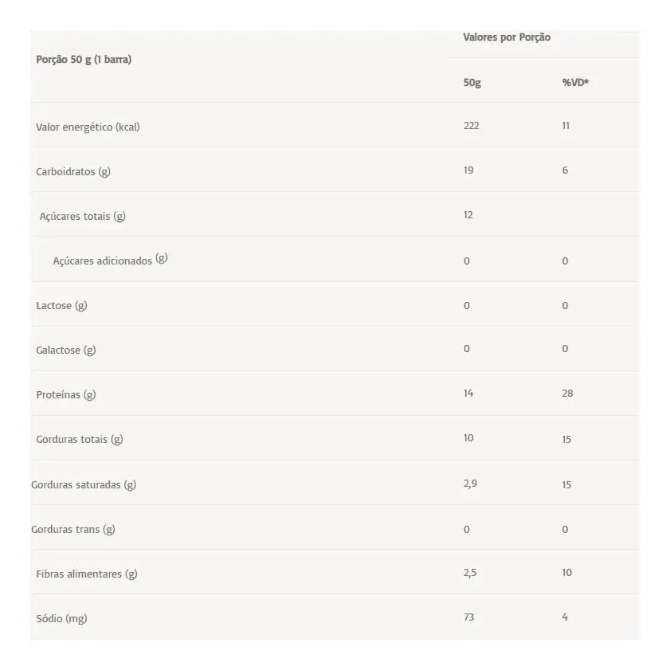670x670 pixels.
Task: Click the "50g" column header
Action: [472, 82]
